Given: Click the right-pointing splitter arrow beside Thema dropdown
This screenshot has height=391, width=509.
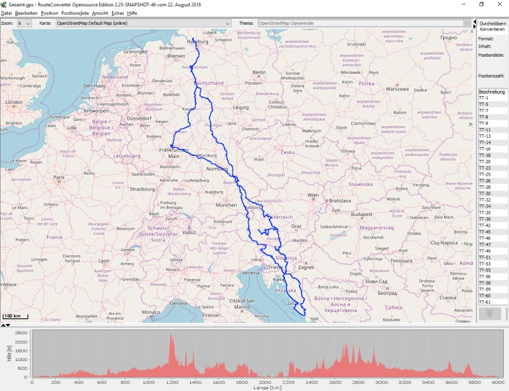Looking at the screenshot, I should [474, 26].
